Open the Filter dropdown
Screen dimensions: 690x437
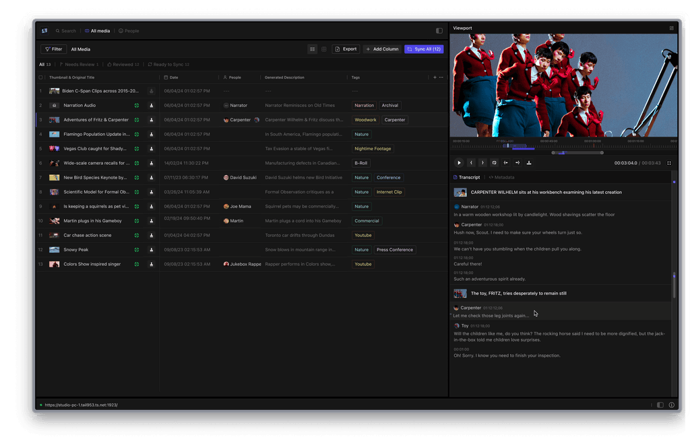(x=53, y=48)
